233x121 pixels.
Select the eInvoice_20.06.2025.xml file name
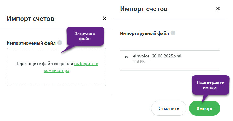click(157, 56)
